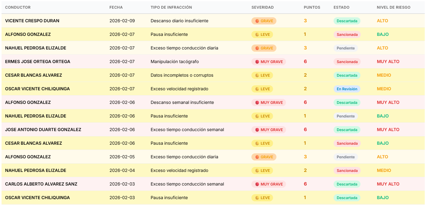425x205 pixels.
Task: Open driver VICENTE CRESPO DURAN
Action: coord(32,21)
